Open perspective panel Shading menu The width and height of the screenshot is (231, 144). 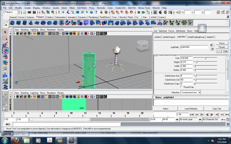pos(25,30)
